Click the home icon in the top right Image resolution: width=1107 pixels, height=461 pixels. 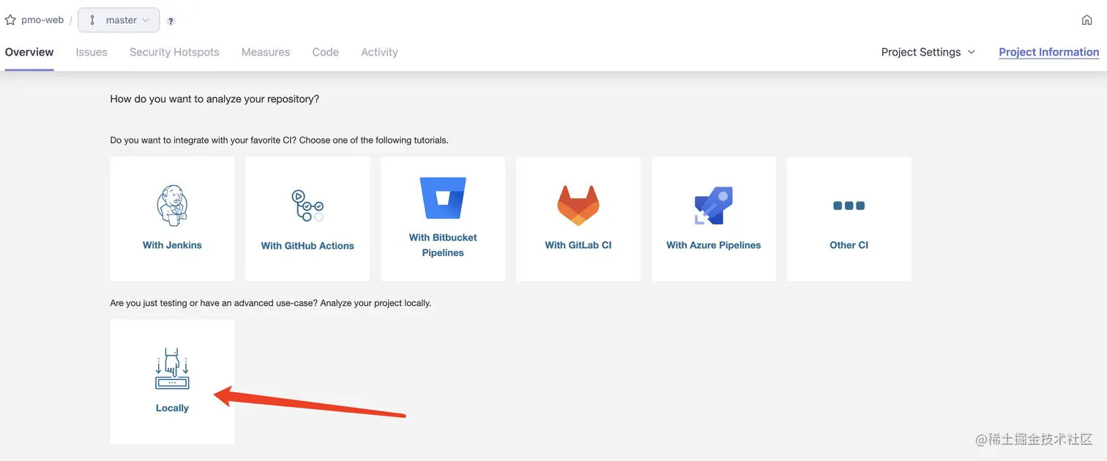[1086, 20]
